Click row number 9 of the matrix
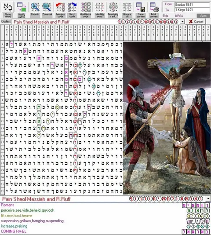 click(3, 100)
